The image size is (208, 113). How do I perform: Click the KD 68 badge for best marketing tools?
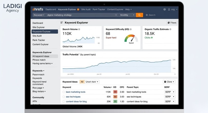pyautogui.click(x=115, y=92)
